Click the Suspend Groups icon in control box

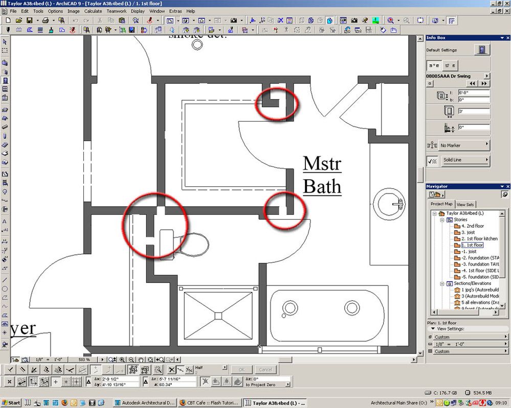click(133, 370)
